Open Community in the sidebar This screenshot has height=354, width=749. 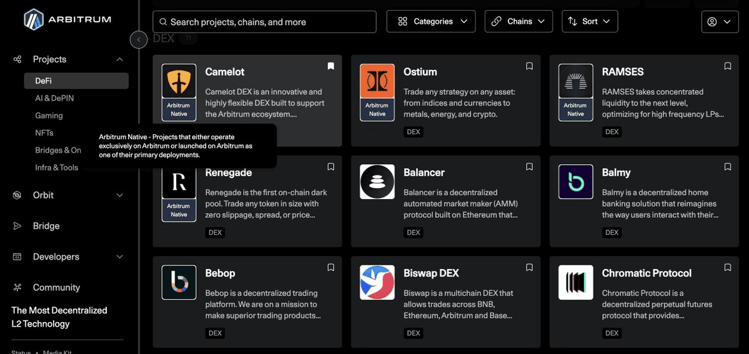point(56,287)
